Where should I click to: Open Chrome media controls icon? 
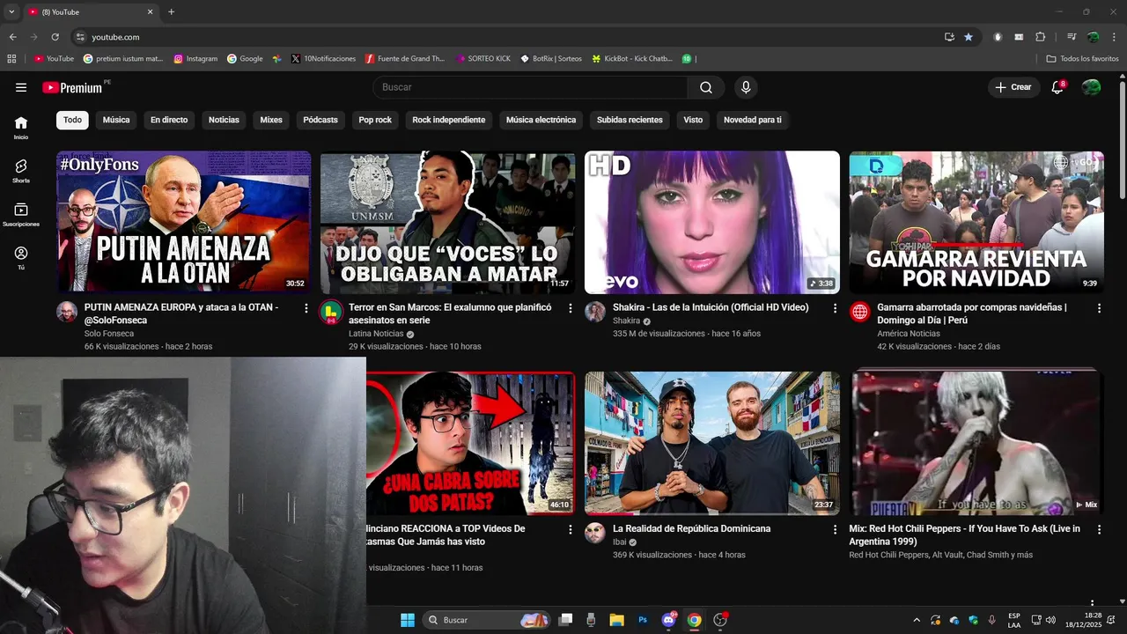tap(1072, 37)
